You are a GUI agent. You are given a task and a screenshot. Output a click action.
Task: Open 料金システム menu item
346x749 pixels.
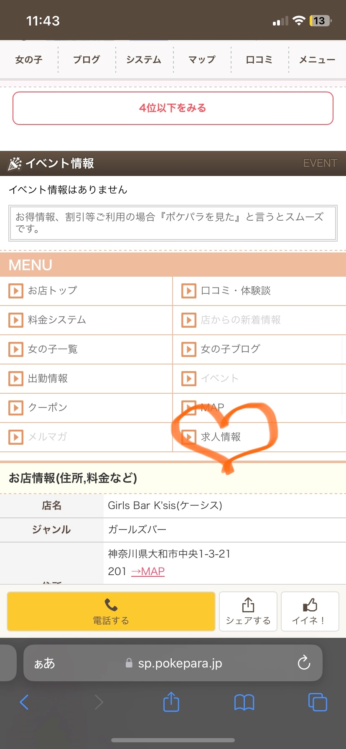57,320
